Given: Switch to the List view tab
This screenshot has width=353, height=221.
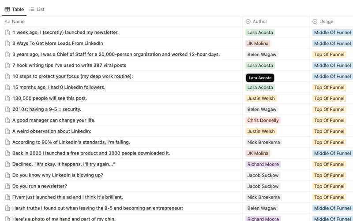Looking at the screenshot, I should (37, 9).
